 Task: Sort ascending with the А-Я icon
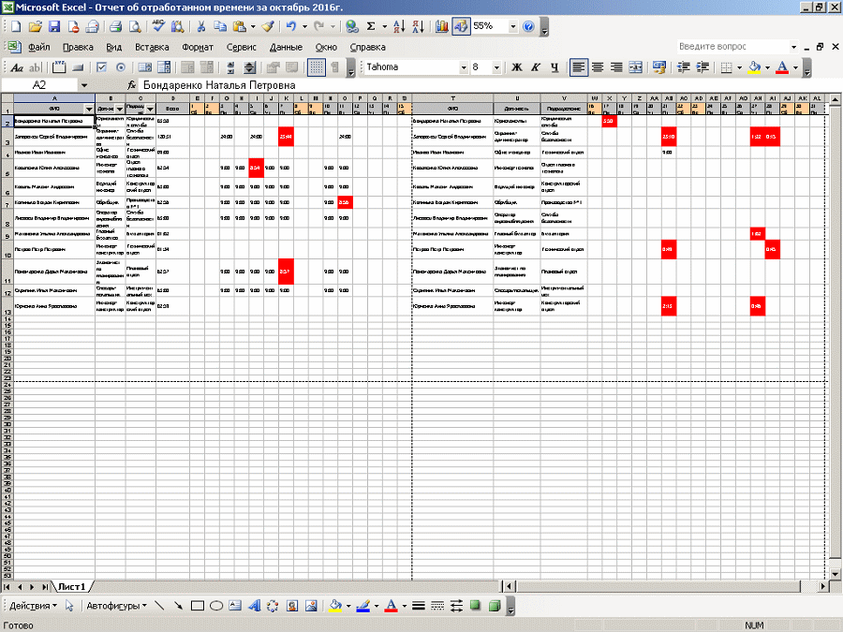[399, 26]
